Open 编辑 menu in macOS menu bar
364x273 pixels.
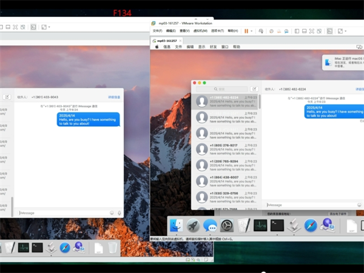tap(190, 47)
